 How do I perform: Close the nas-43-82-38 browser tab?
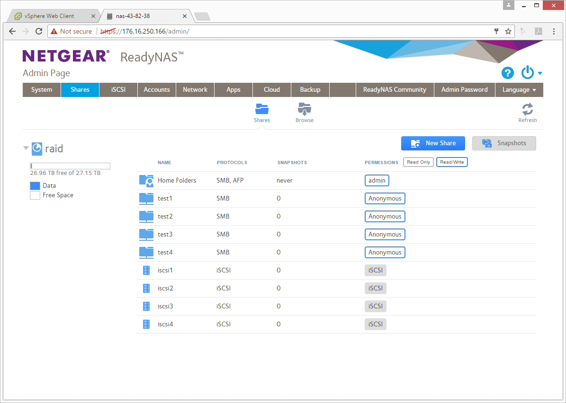[184, 16]
